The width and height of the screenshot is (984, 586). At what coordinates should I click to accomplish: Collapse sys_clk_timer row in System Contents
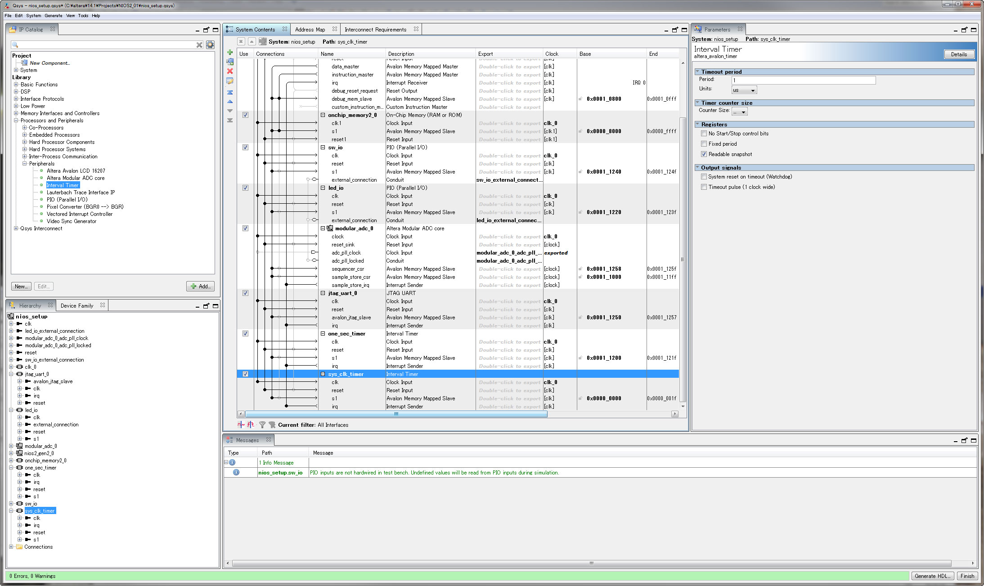point(323,374)
